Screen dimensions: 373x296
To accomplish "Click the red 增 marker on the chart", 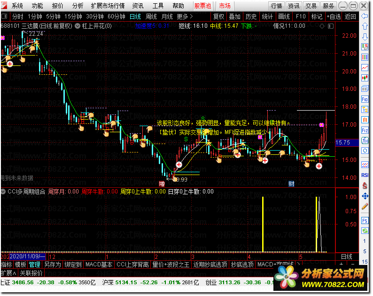I will (162, 184).
